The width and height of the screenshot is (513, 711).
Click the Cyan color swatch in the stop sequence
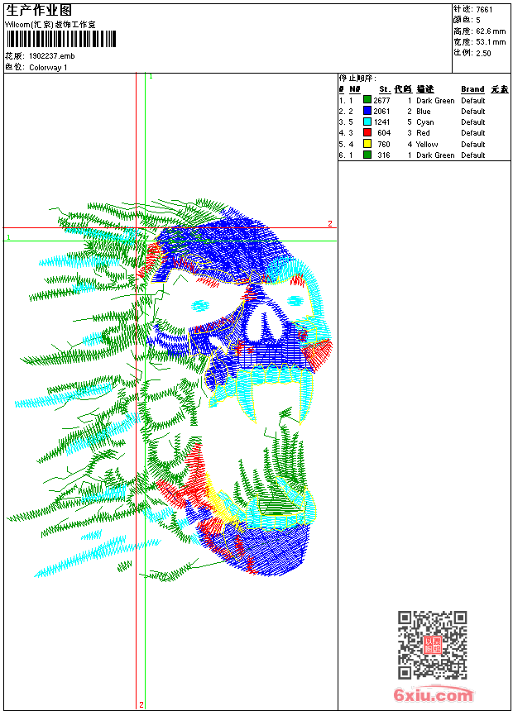pos(367,122)
